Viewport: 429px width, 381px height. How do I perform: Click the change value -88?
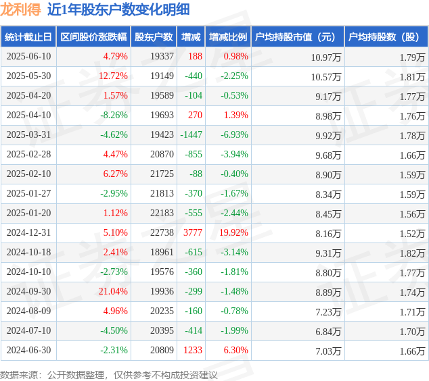[196, 174]
